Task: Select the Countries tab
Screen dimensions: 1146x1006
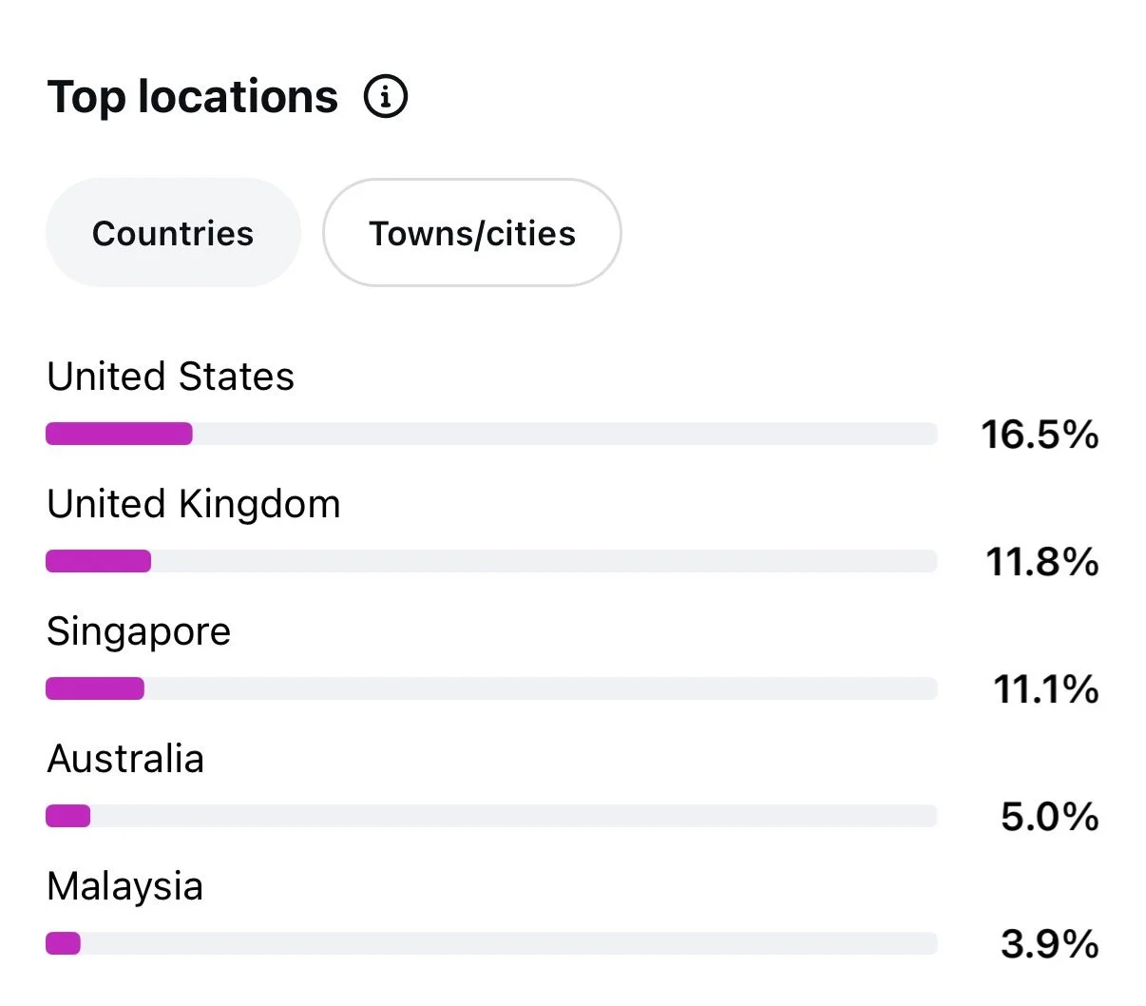Action: (x=173, y=233)
